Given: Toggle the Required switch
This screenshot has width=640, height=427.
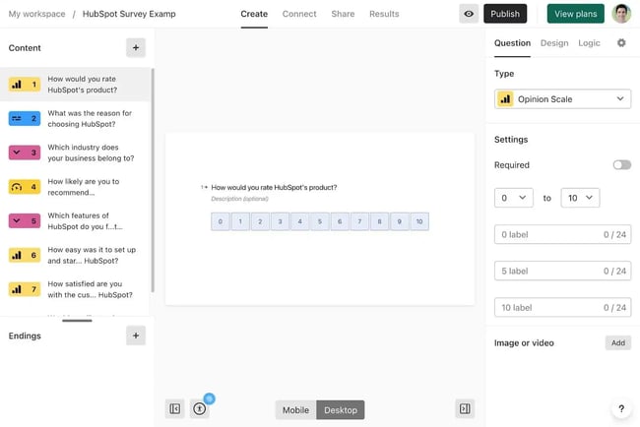Looking at the screenshot, I should (621, 164).
